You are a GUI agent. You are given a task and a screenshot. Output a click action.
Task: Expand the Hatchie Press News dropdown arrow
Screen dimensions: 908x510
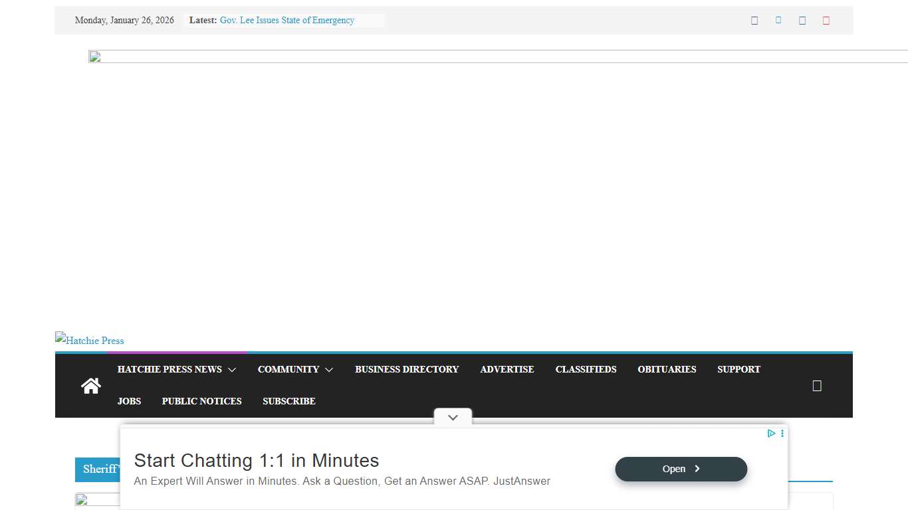(x=232, y=370)
